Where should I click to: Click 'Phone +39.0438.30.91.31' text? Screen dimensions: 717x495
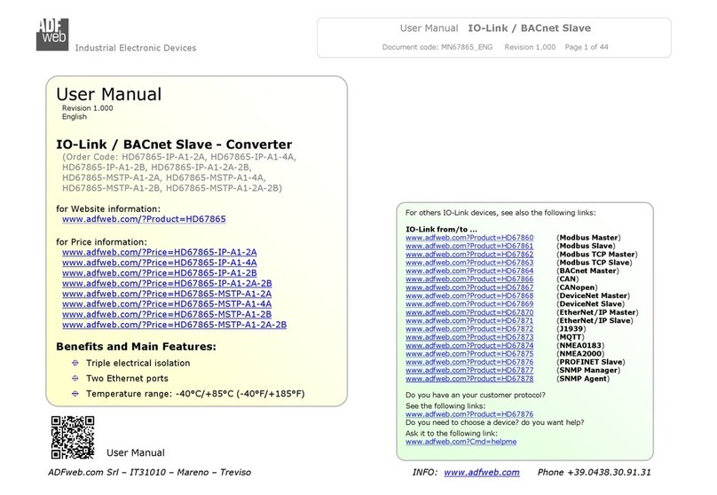(x=594, y=472)
